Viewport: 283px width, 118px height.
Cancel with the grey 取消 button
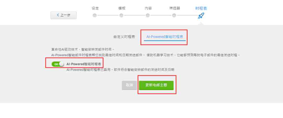(x=129, y=85)
